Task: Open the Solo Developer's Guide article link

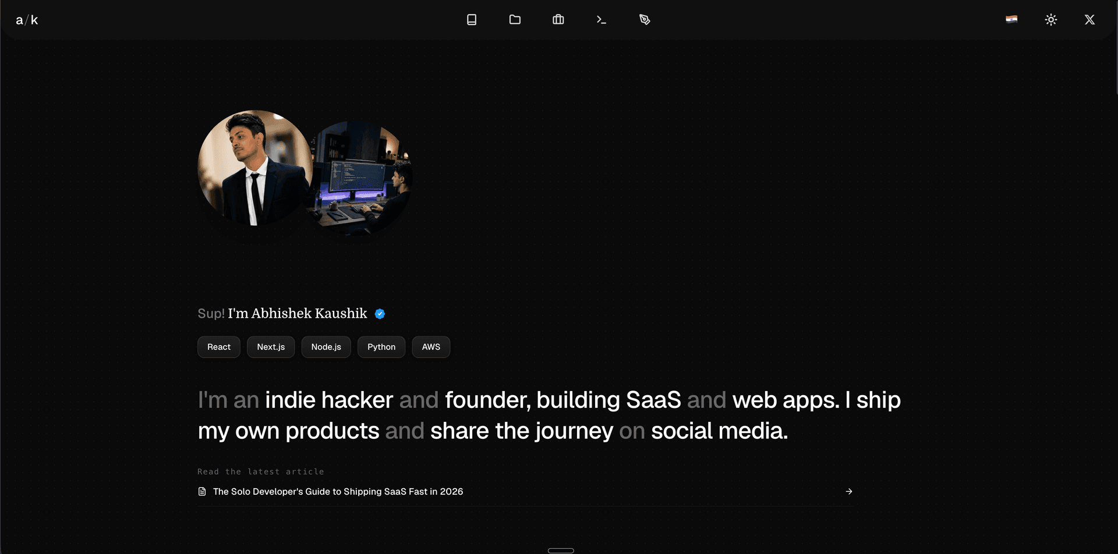Action: coord(338,492)
